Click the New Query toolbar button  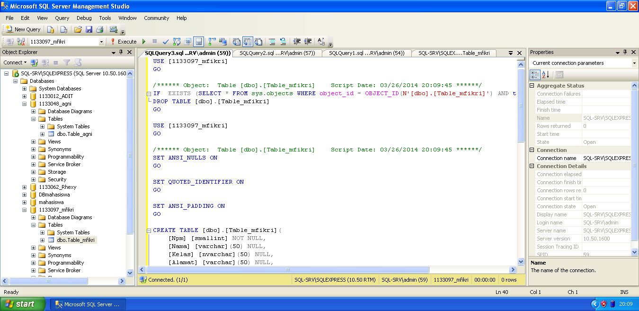click(x=24, y=29)
